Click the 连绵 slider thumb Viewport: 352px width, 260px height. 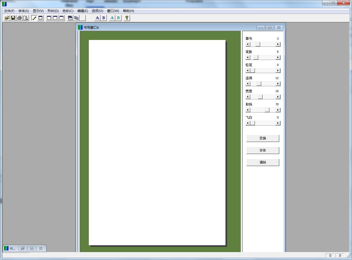point(259,84)
